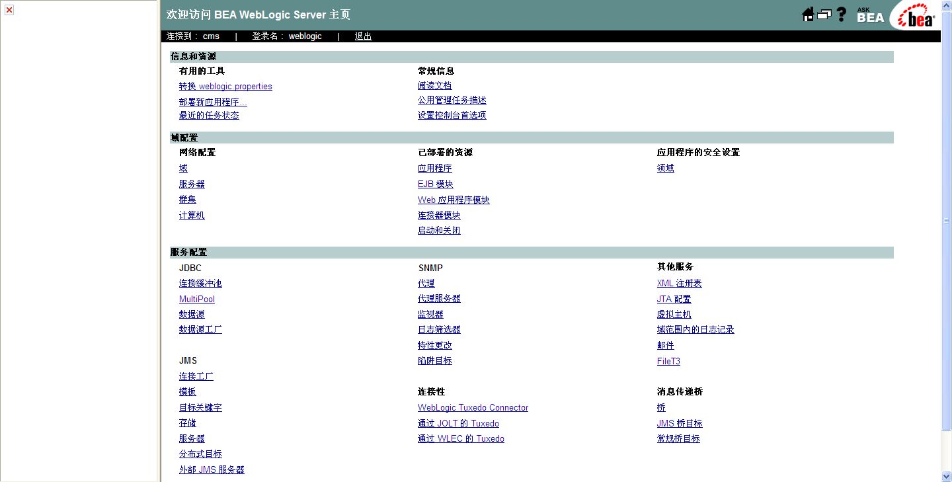The image size is (952, 482).
Task: Open 分布式目标 link
Action: pos(200,454)
